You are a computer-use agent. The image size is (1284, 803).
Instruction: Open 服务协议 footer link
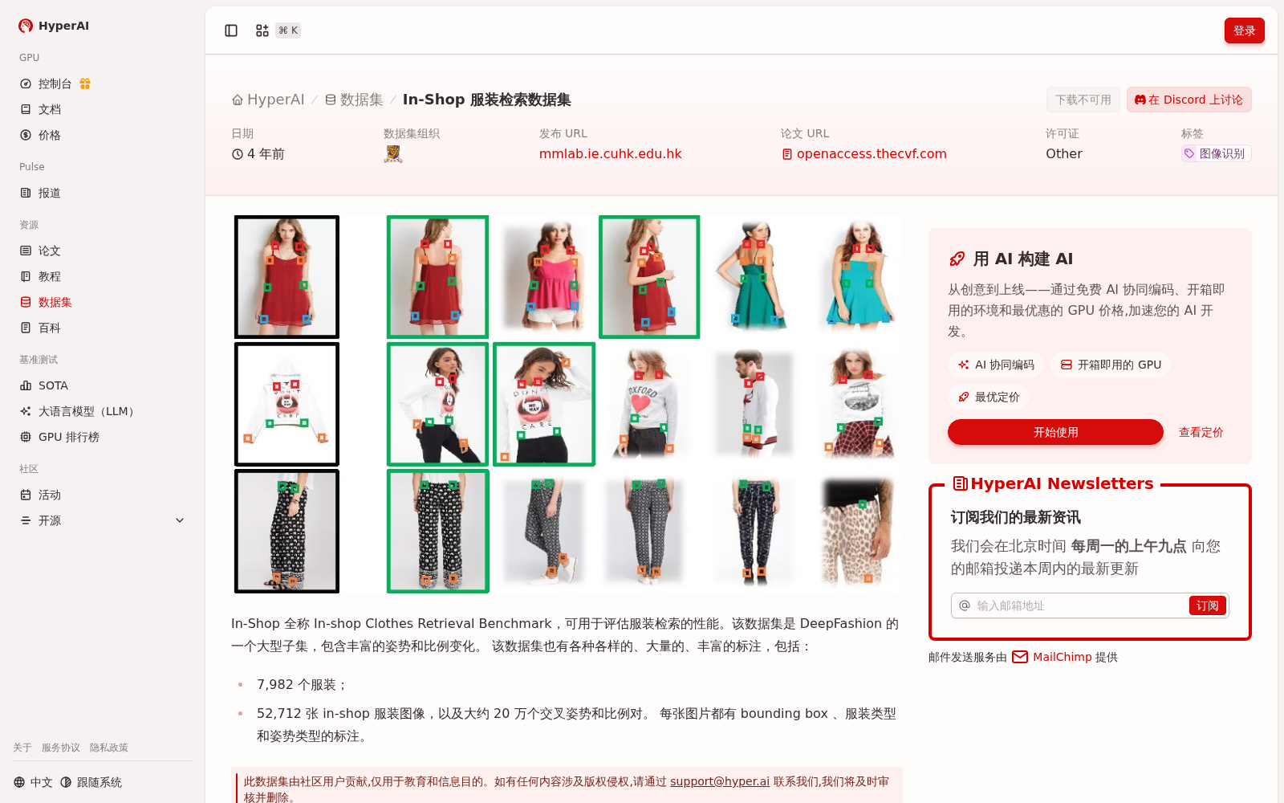point(61,748)
